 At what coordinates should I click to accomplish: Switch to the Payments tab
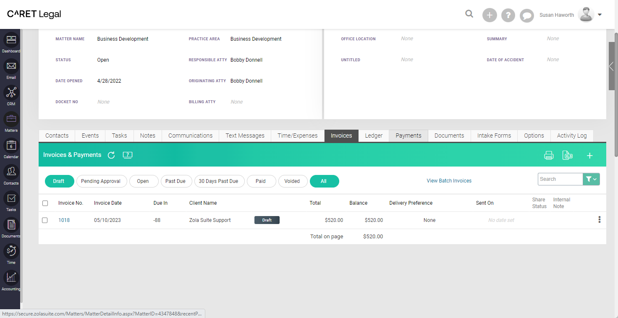pos(409,136)
